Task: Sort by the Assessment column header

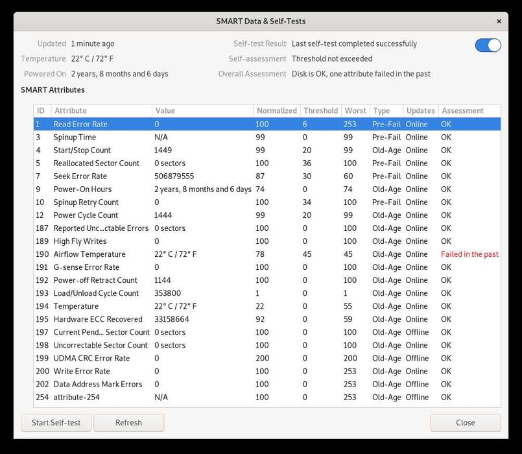Action: [x=469, y=111]
